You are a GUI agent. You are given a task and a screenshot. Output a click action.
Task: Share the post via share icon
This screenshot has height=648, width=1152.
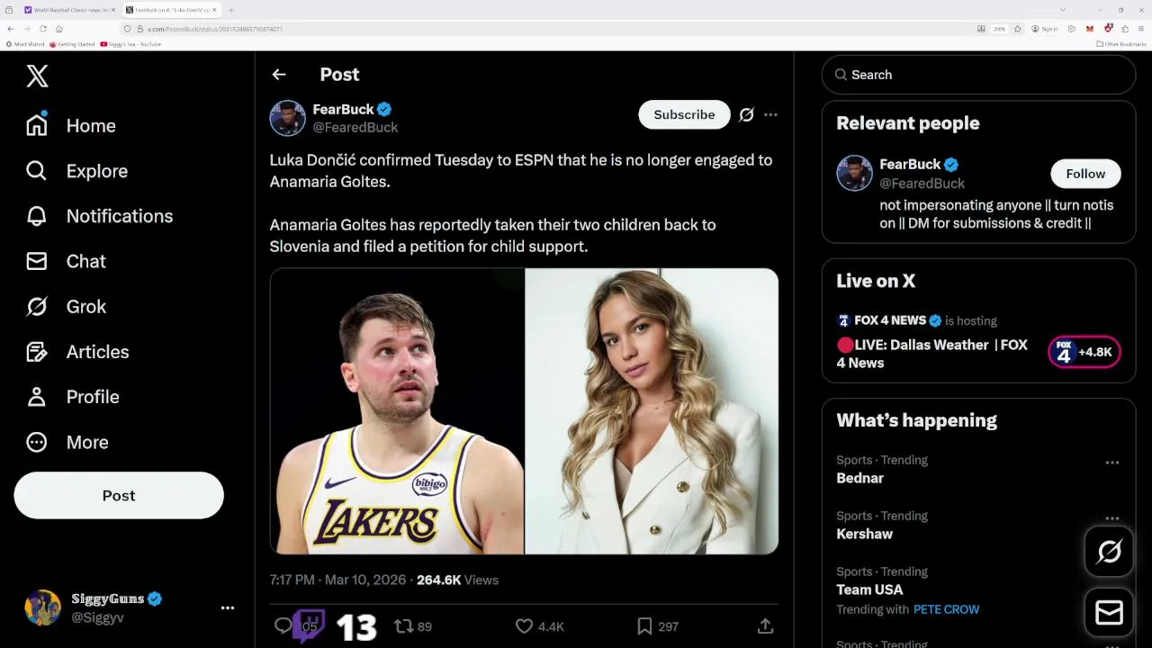(765, 626)
